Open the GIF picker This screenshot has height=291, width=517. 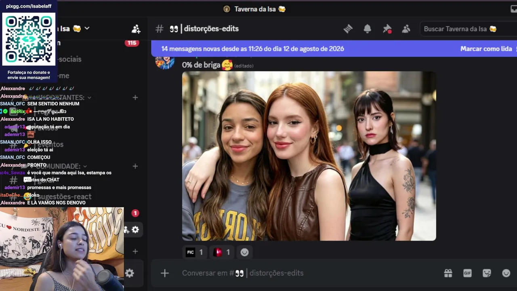point(467,273)
